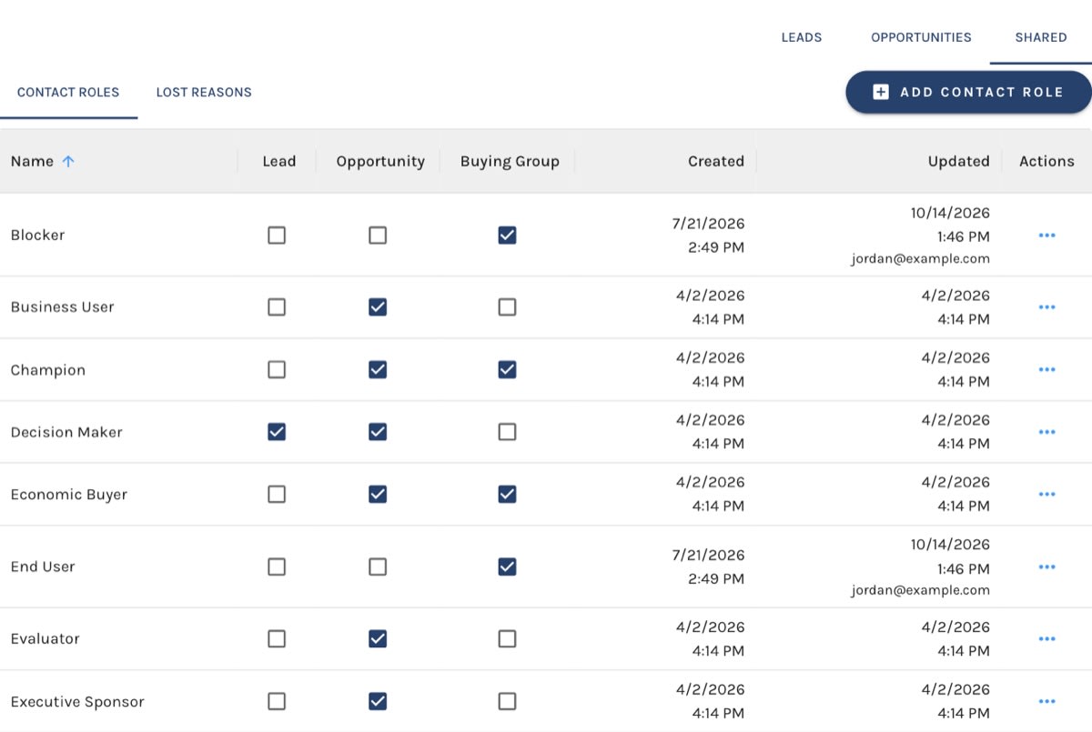Click the Champion role name
Screen dimensions: 1092x732
(48, 370)
